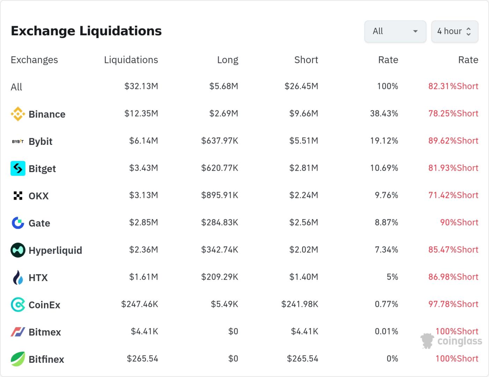Click the OKX checkered logo icon
This screenshot has width=489, height=377.
click(18, 195)
